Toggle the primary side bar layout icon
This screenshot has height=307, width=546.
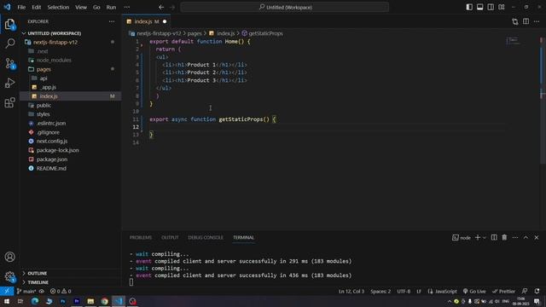[469, 7]
